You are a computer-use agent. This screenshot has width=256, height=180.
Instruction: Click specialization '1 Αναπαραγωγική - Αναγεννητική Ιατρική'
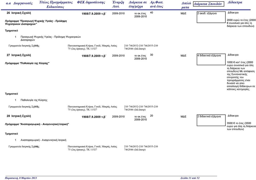point(41,140)
